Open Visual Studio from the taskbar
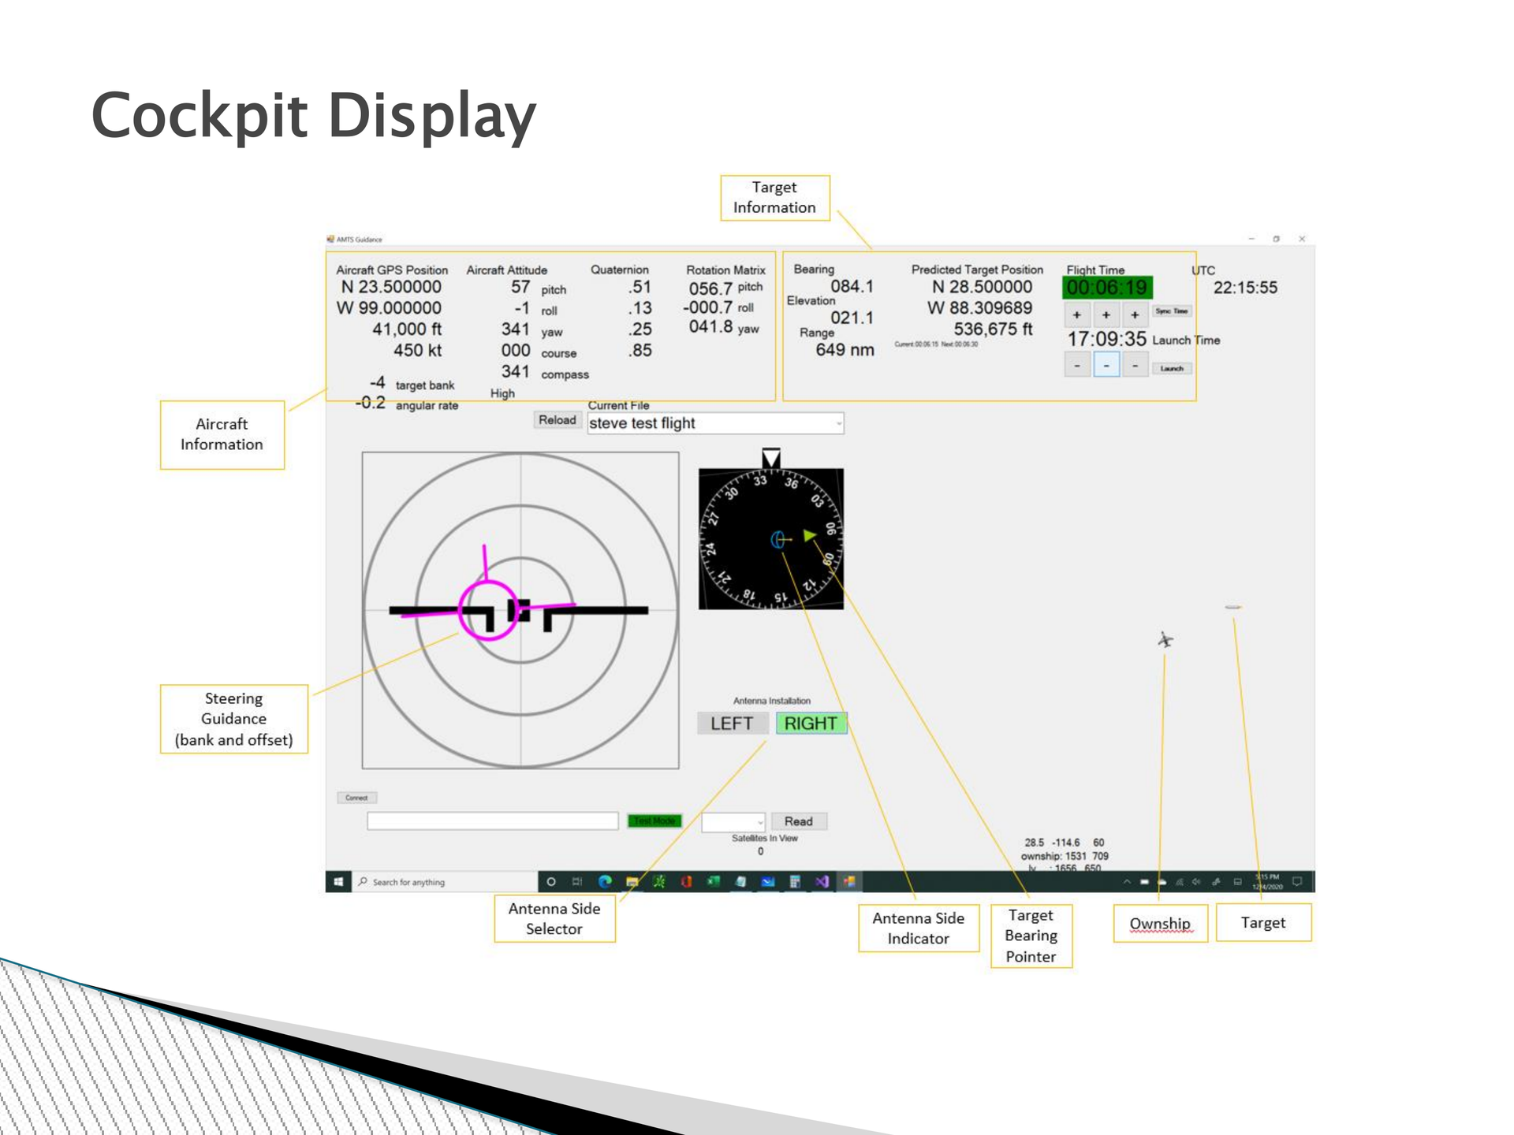The width and height of the screenshot is (1514, 1135). point(822,881)
